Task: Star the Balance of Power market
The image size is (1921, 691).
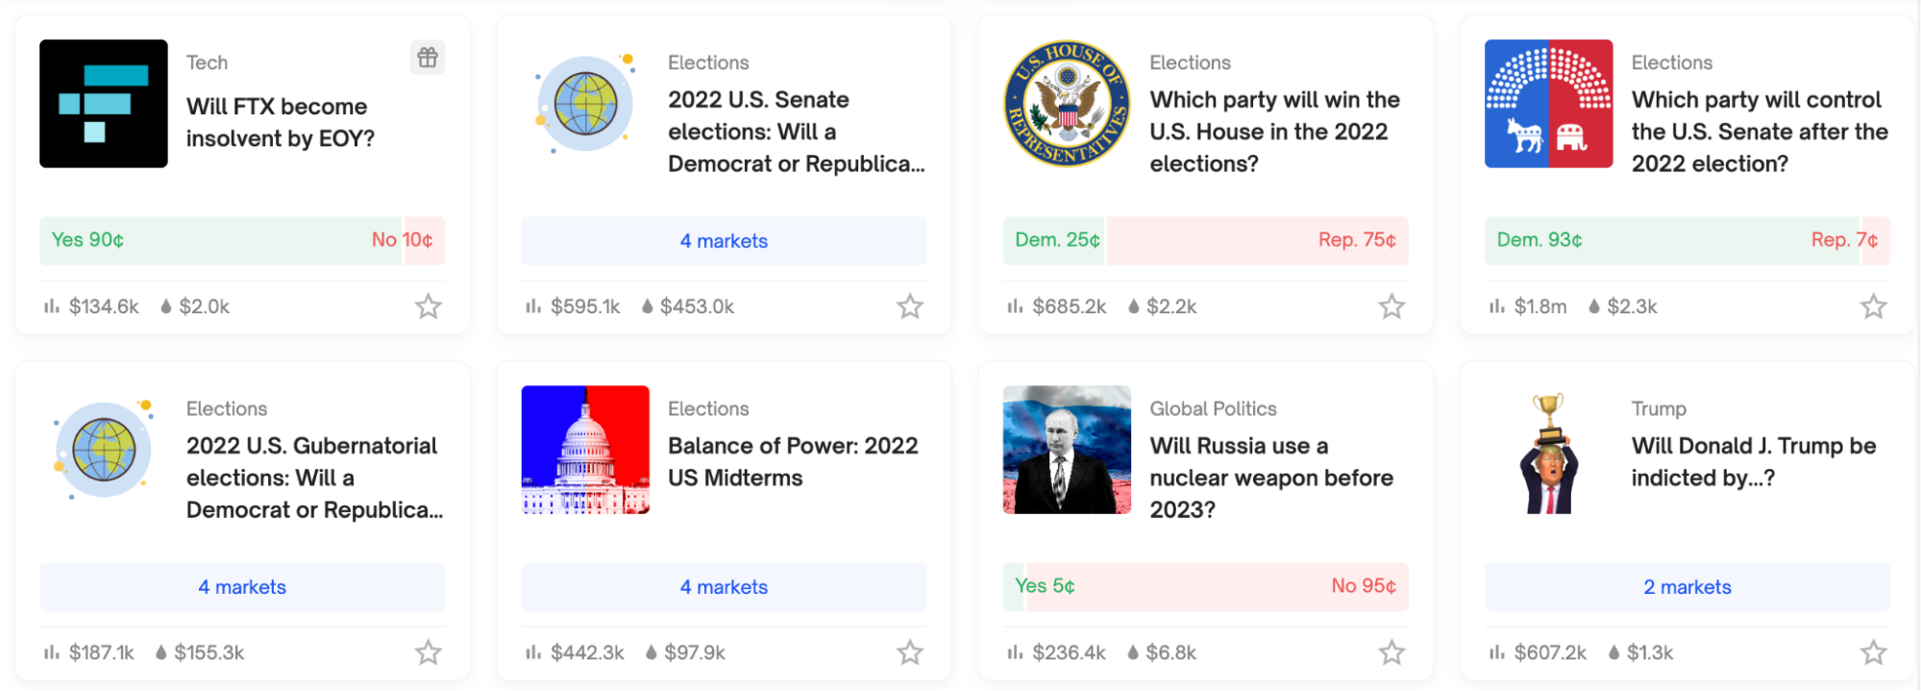Action: pos(910,653)
